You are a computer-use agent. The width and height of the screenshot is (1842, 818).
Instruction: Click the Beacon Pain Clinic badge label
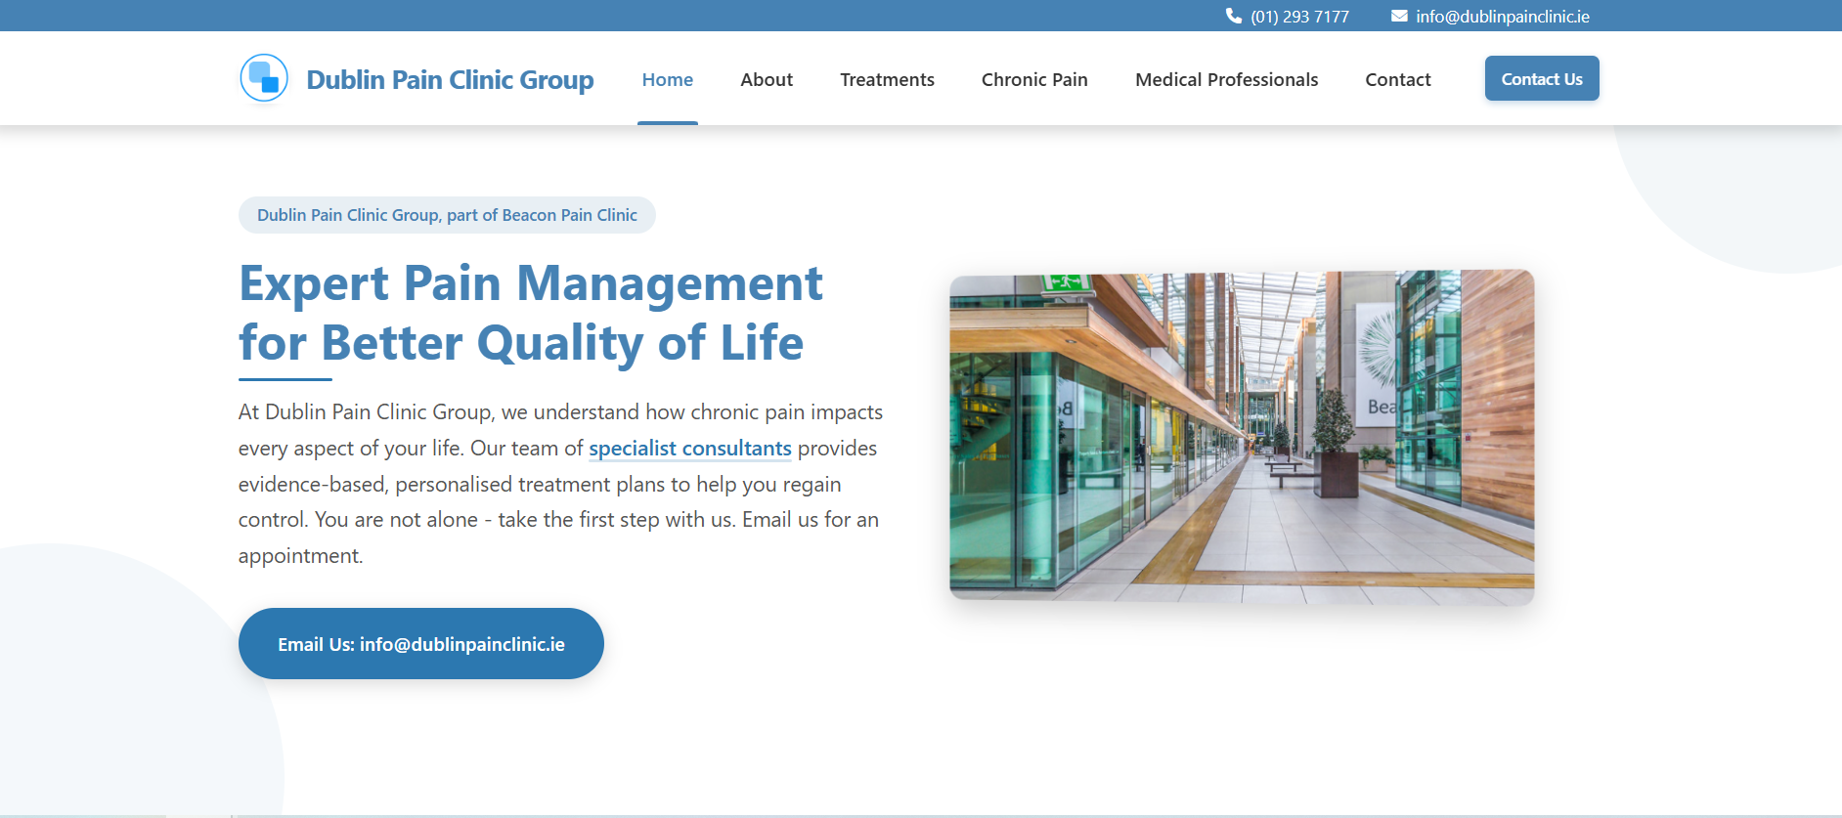click(447, 215)
